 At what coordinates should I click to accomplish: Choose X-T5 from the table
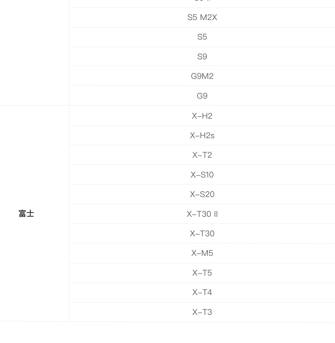click(202, 273)
